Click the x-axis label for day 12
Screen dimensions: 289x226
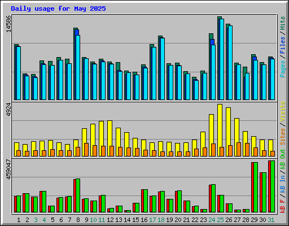click(x=110, y=220)
